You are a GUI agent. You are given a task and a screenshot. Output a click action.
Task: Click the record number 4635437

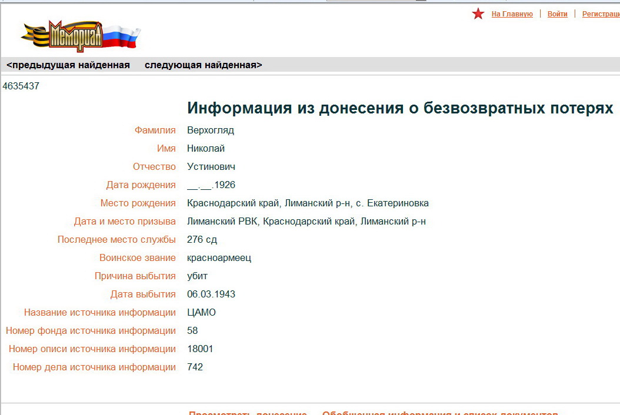click(x=21, y=86)
